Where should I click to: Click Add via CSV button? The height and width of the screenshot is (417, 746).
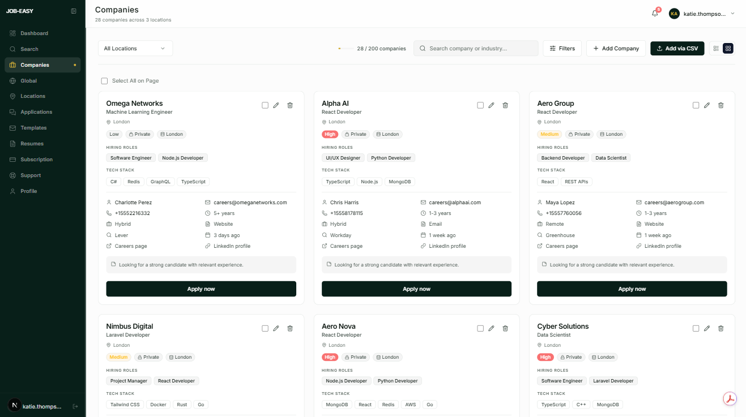pos(677,49)
